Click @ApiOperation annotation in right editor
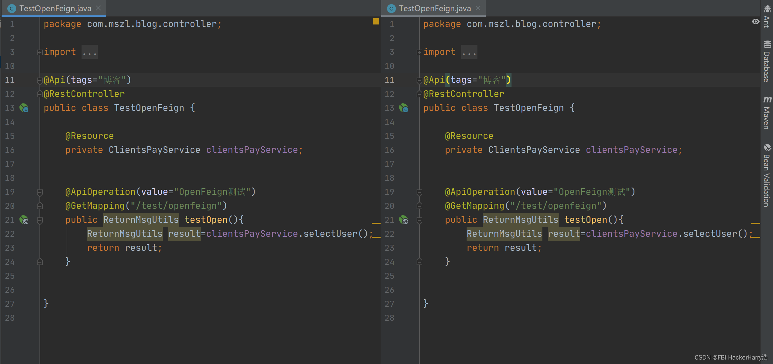The image size is (773, 364). (x=480, y=192)
